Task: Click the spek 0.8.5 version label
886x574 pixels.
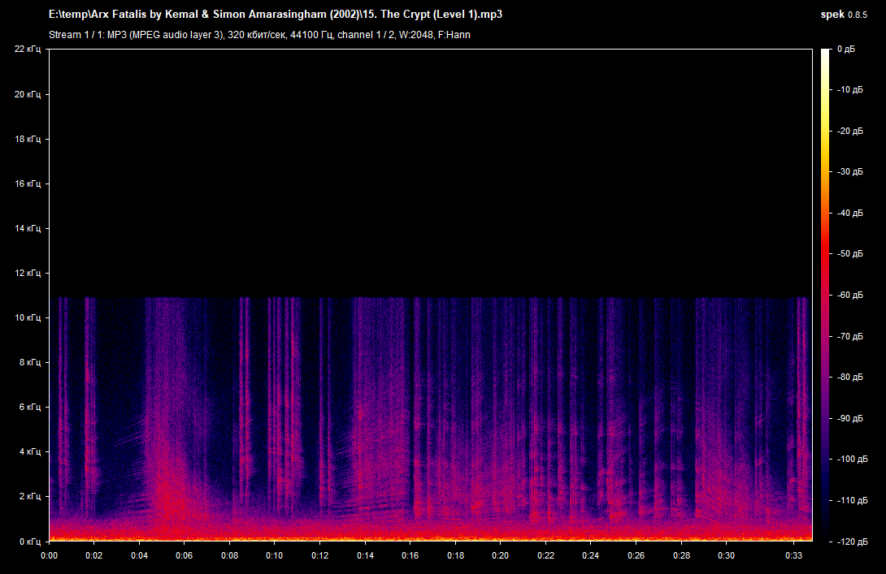Action: (844, 15)
